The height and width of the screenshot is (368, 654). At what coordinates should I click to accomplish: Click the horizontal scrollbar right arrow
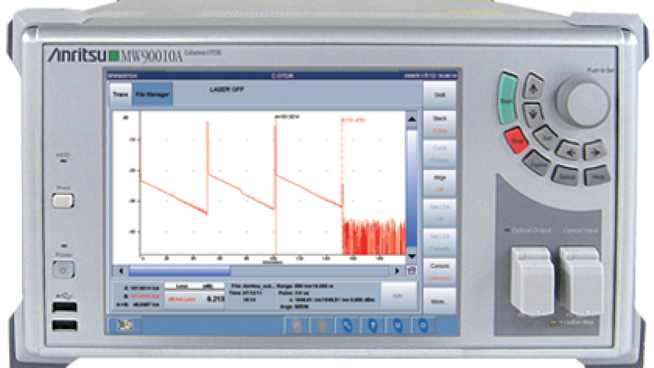coord(397,271)
